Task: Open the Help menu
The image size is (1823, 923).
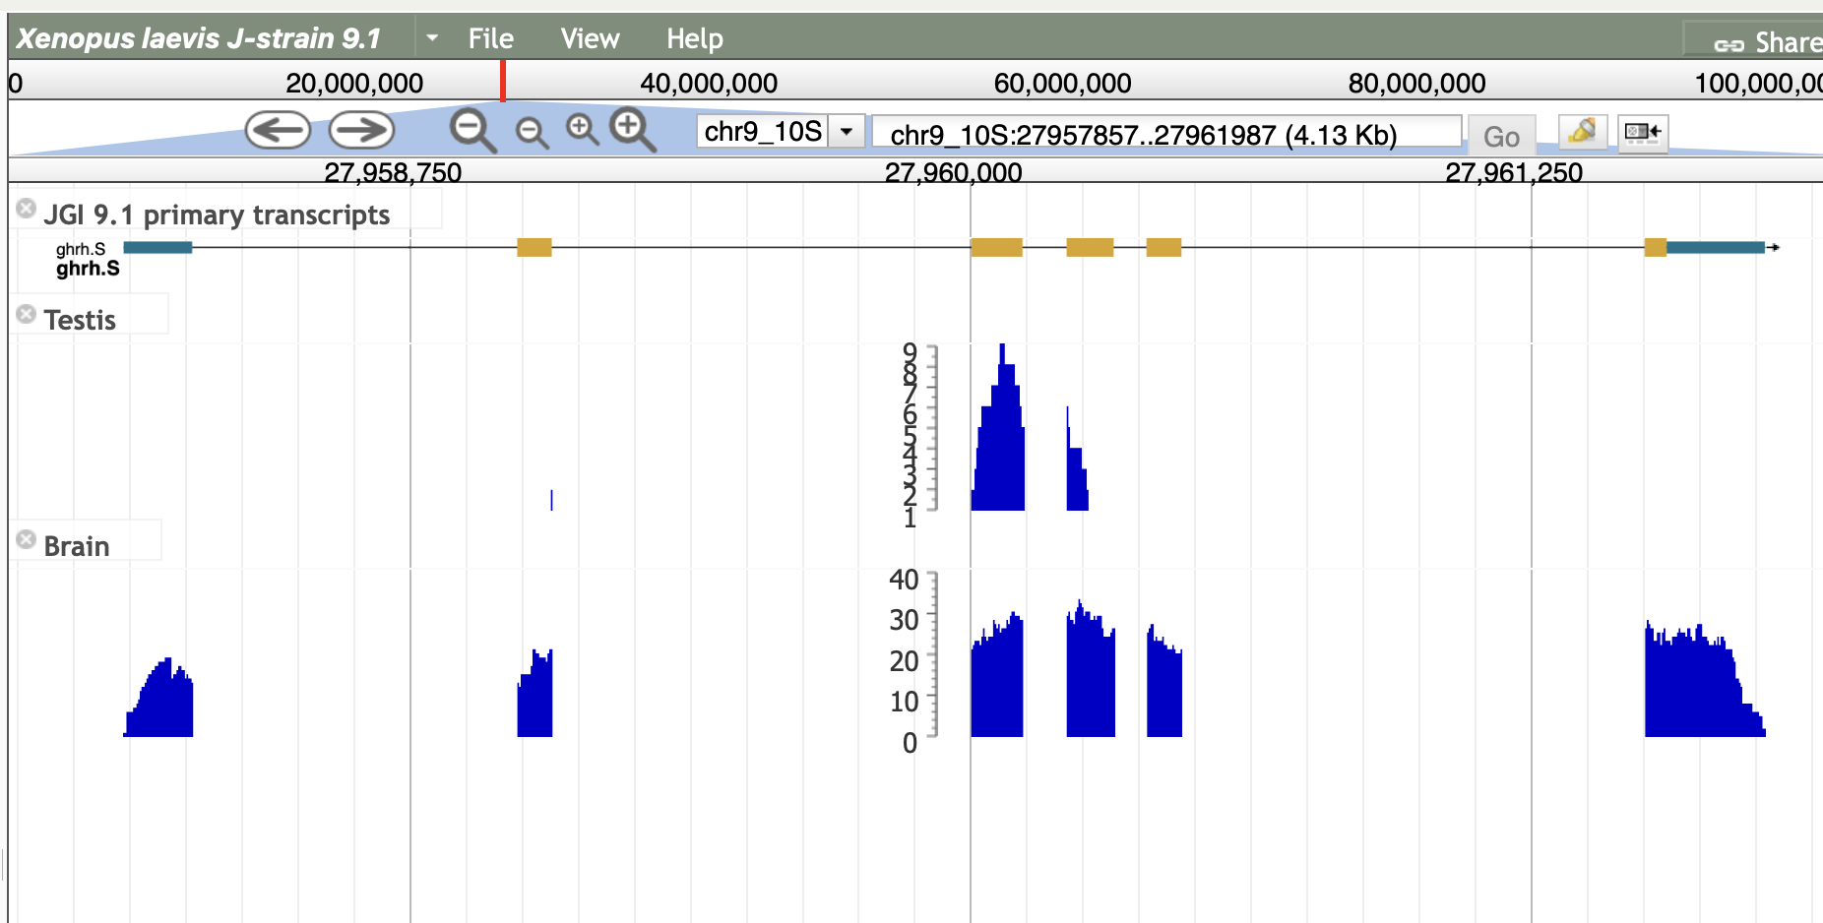Action: [x=694, y=38]
